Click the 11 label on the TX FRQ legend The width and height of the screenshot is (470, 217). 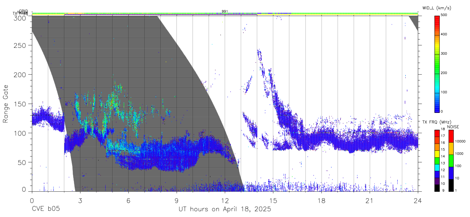[442, 177]
